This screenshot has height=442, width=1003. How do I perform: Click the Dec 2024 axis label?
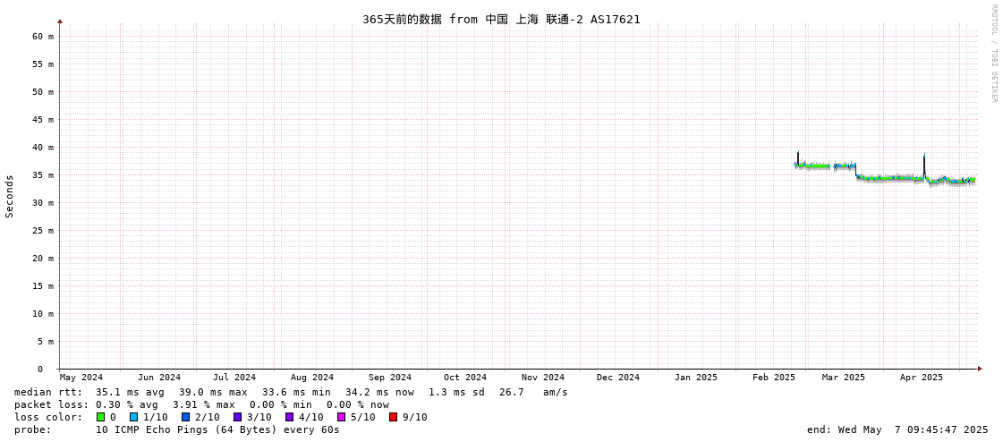(x=618, y=378)
